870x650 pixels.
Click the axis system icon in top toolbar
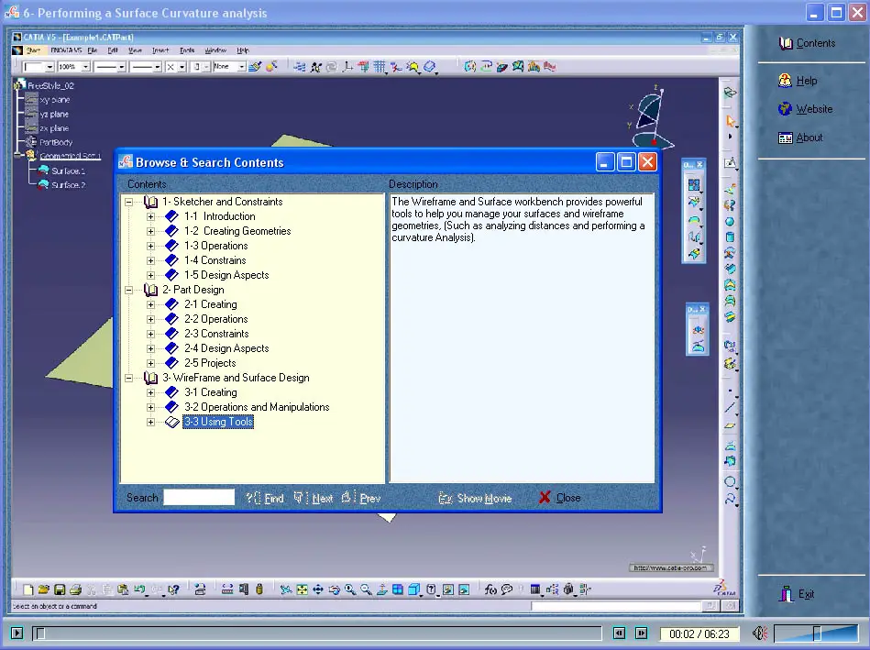[x=347, y=67]
